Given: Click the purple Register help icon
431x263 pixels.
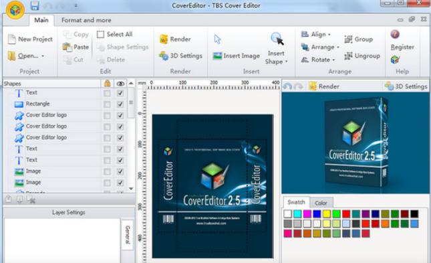Looking at the screenshot, I should pos(395,34).
